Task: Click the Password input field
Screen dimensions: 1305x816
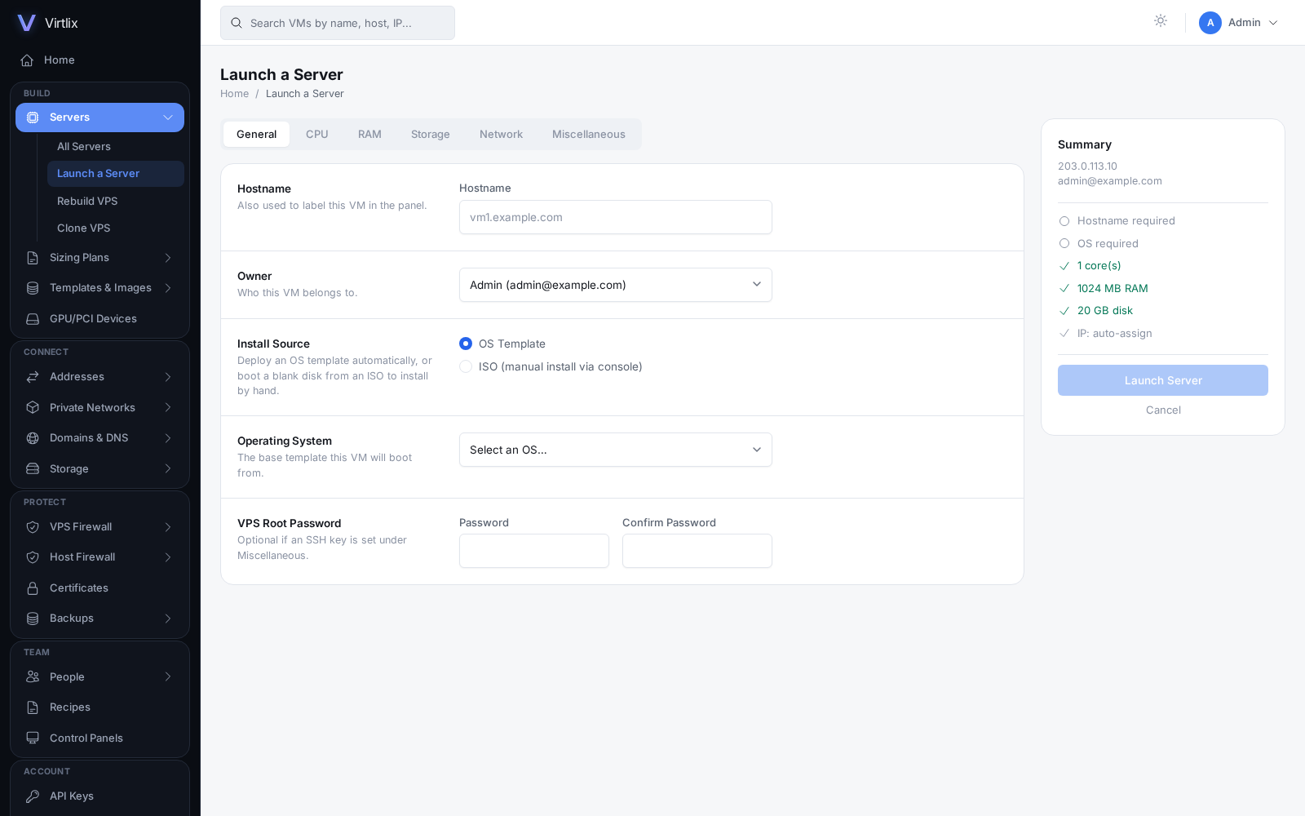Action: pos(534,551)
